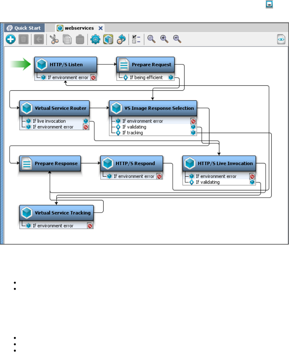Click the magnifier minus Zoom Out icon
The width and height of the screenshot is (289, 352).
[x=177, y=39]
